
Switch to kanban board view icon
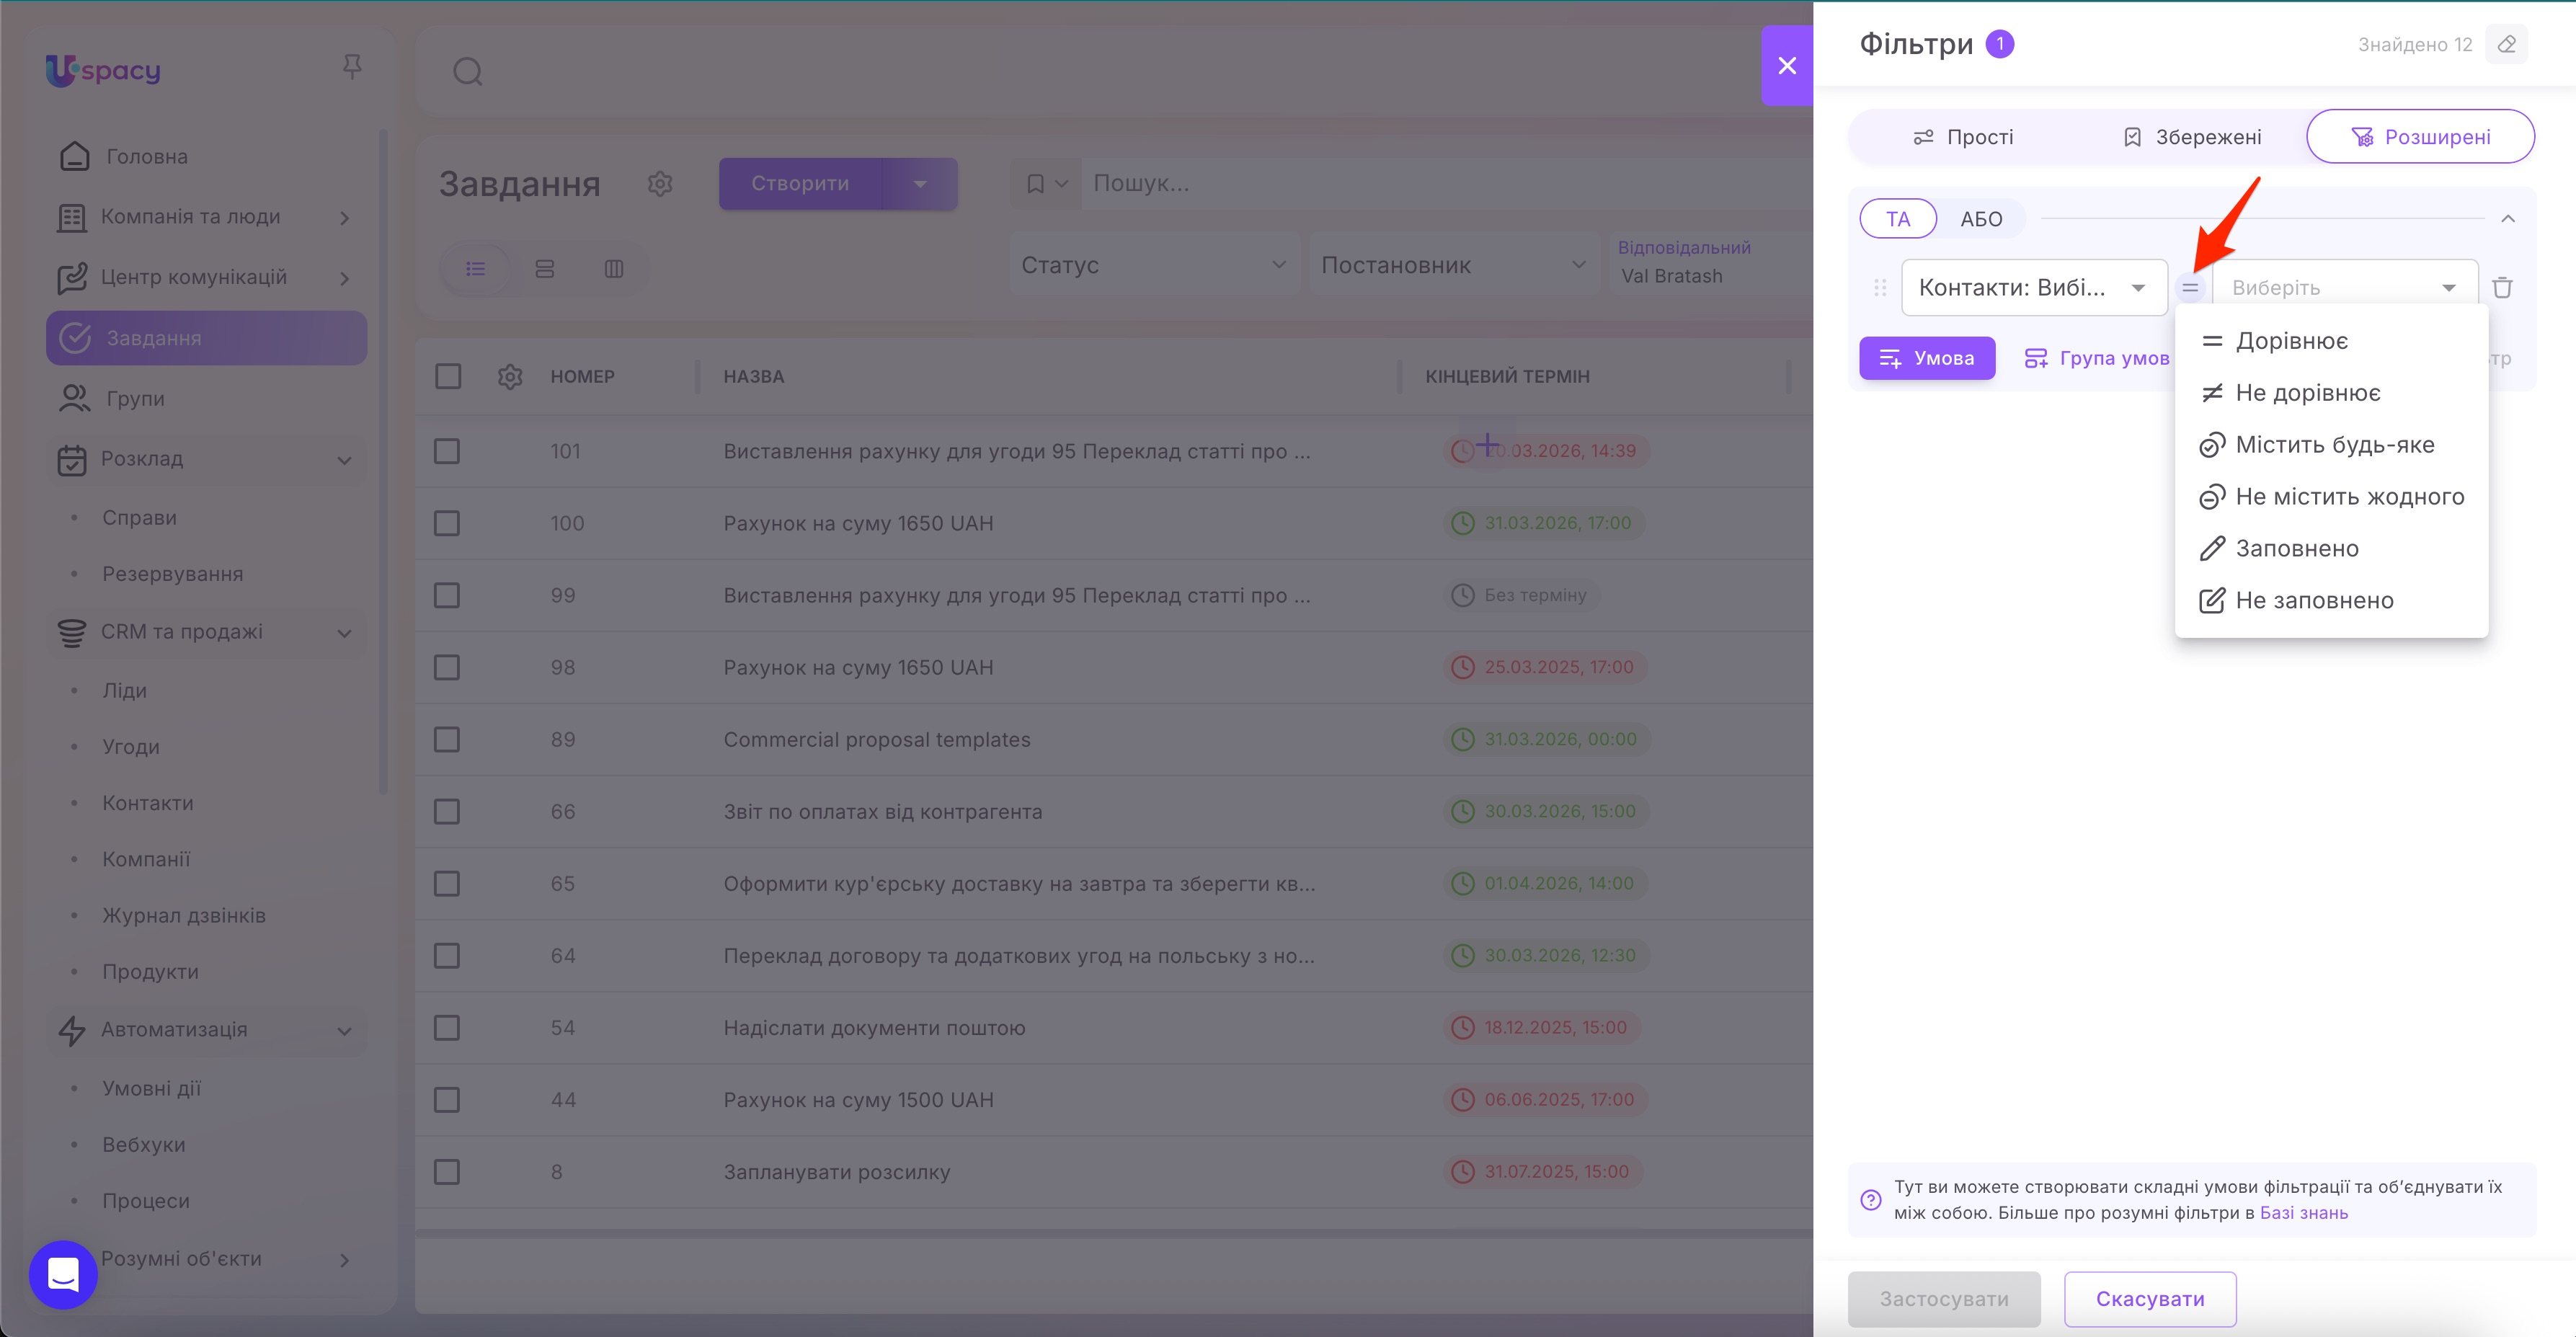point(614,269)
